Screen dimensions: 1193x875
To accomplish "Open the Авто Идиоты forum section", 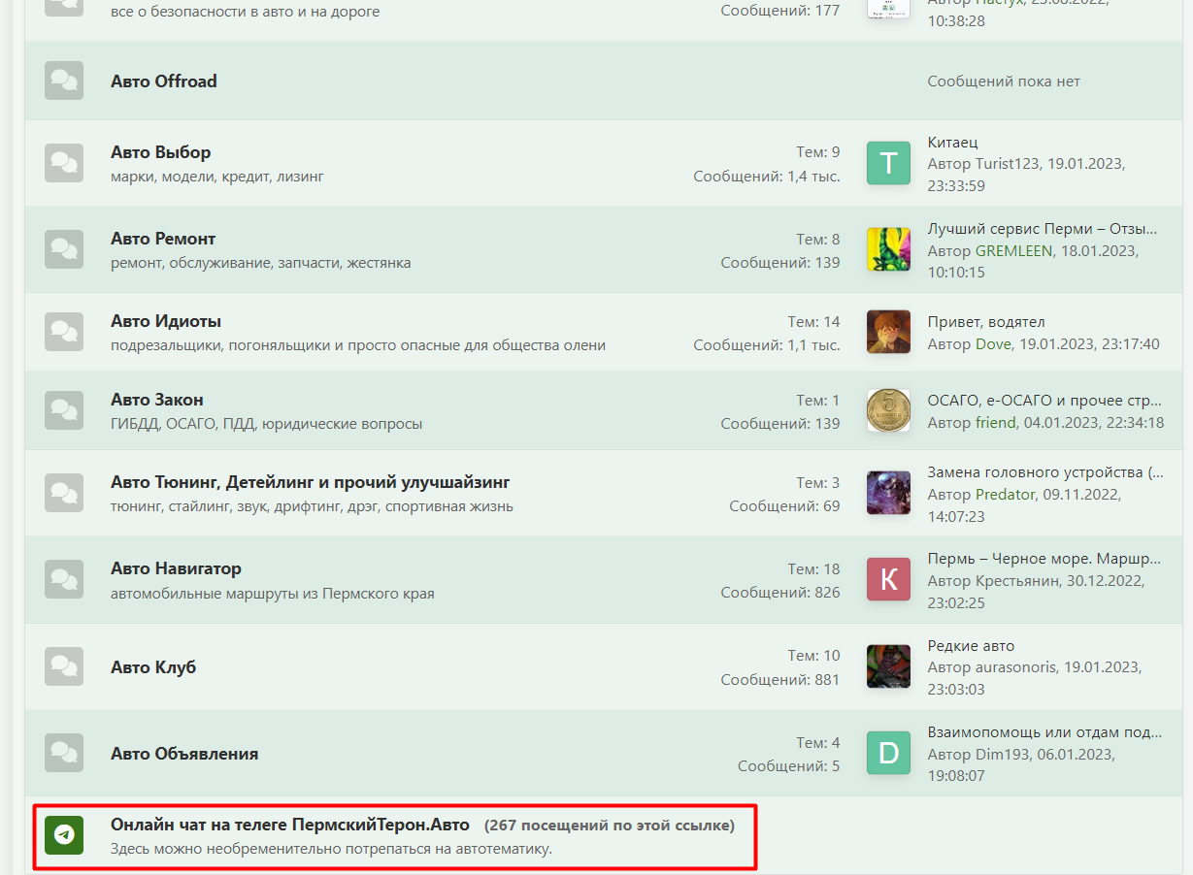I will point(166,321).
